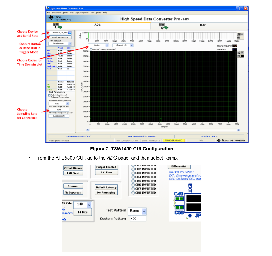Select CH8 INVERTED radio button
This screenshot has width=272, height=256.
tap(133, 193)
